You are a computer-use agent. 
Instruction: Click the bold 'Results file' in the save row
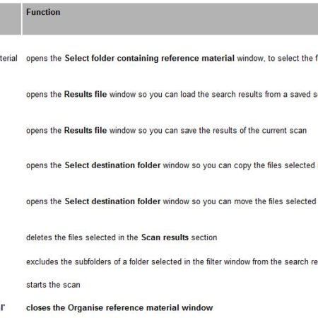[86, 130]
